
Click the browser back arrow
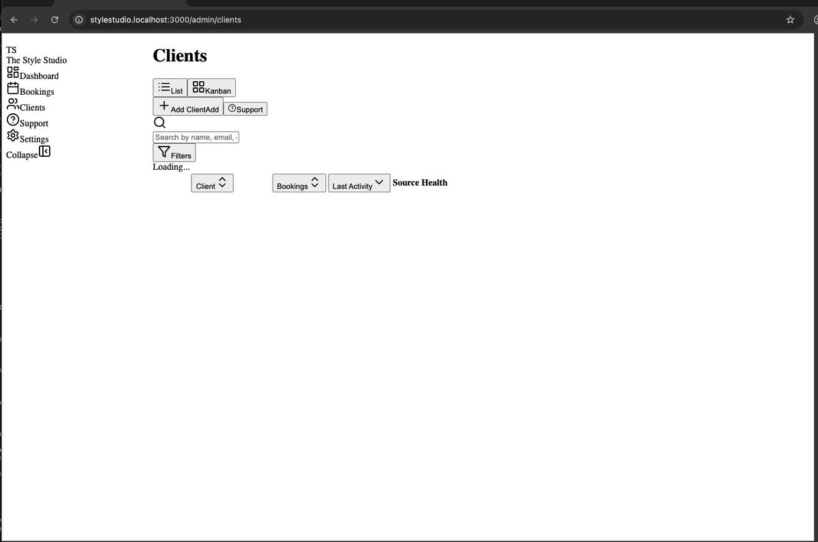(14, 20)
